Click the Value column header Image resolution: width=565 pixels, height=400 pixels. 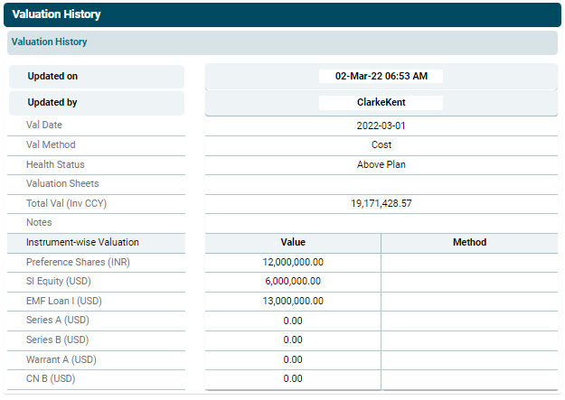pos(293,242)
